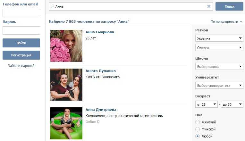Click the magnifier icon in search box
This screenshot has width=245, height=141.
tap(53, 6)
